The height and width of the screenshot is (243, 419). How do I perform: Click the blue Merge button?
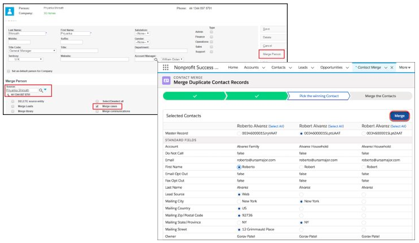(400, 116)
